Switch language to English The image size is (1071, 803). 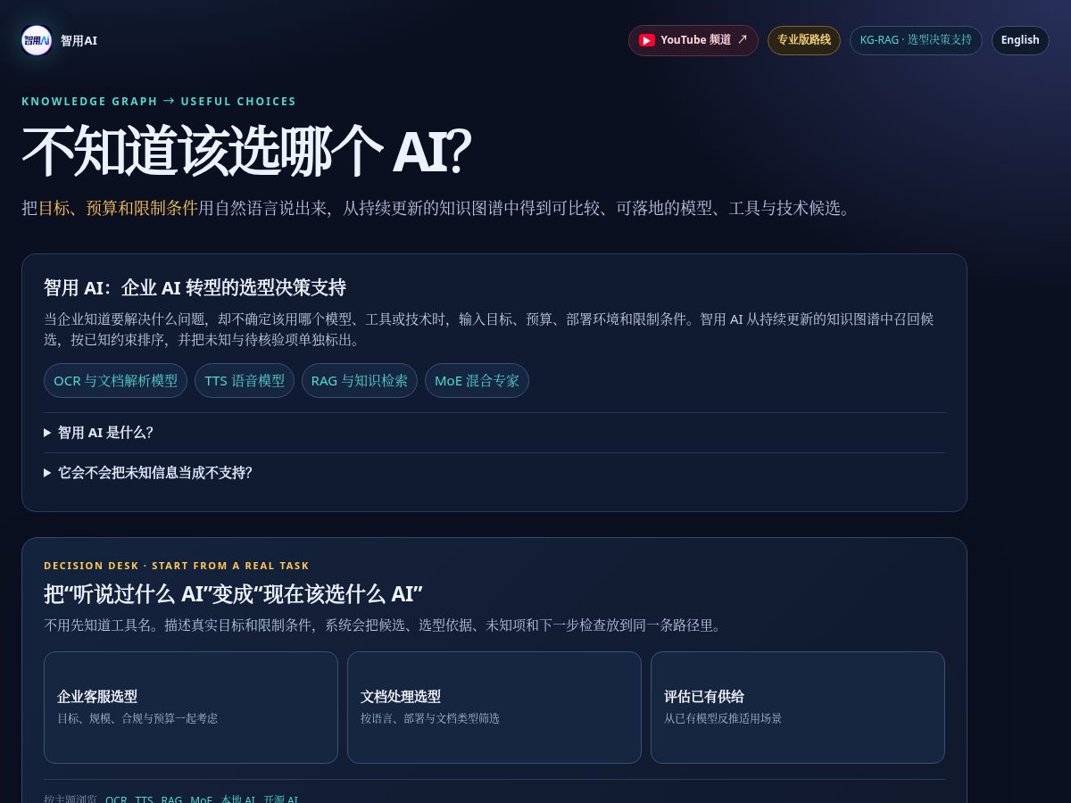tap(1020, 40)
